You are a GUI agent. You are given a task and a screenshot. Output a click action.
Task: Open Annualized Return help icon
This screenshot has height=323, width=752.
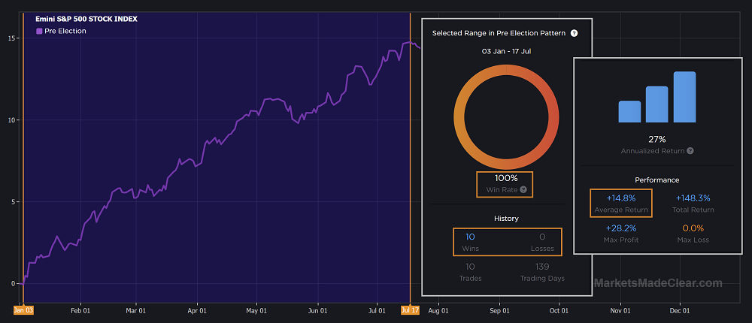pyautogui.click(x=690, y=150)
